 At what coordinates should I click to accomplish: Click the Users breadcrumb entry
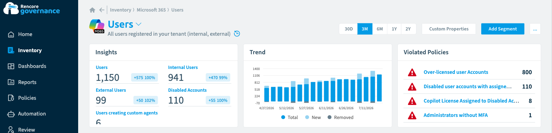pyautogui.click(x=177, y=10)
